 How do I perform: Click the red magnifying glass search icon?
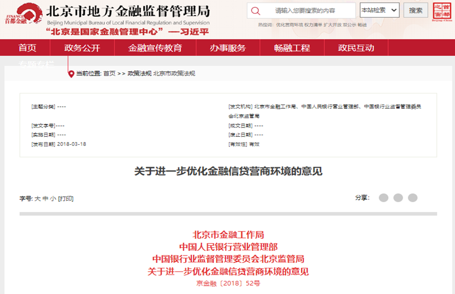256,11
